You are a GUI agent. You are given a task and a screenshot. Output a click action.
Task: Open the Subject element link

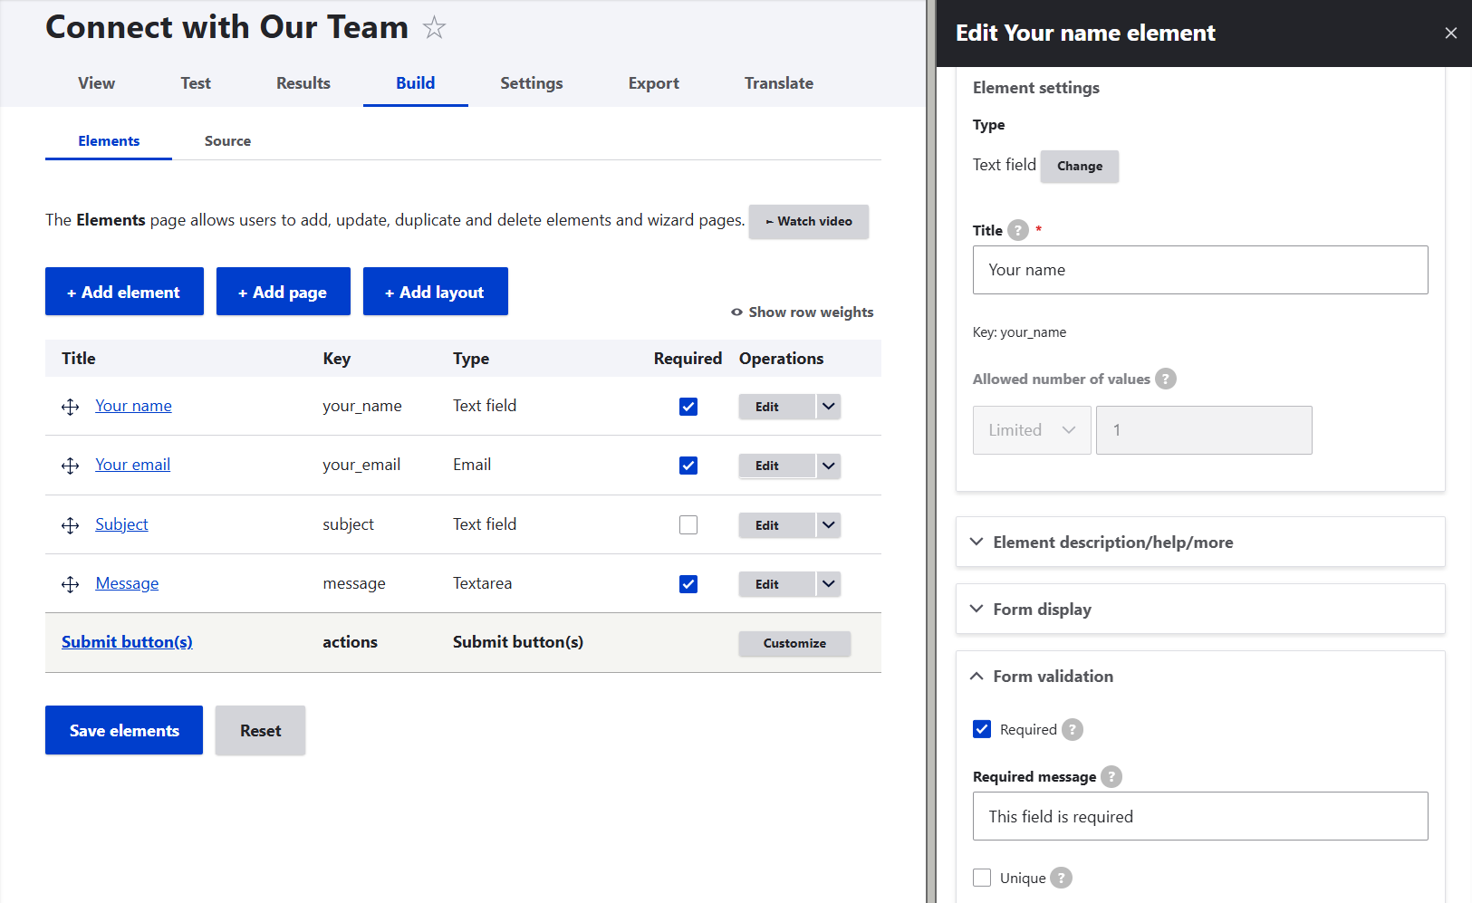pos(121,524)
